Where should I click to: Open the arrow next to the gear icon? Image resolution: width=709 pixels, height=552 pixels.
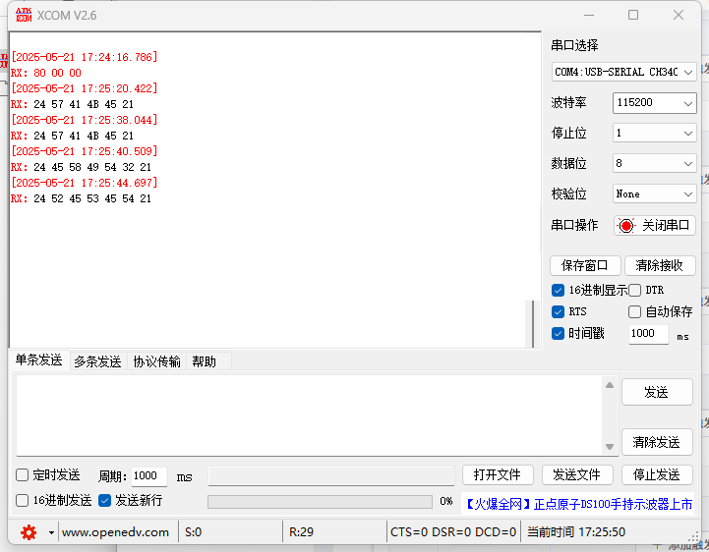point(51,532)
